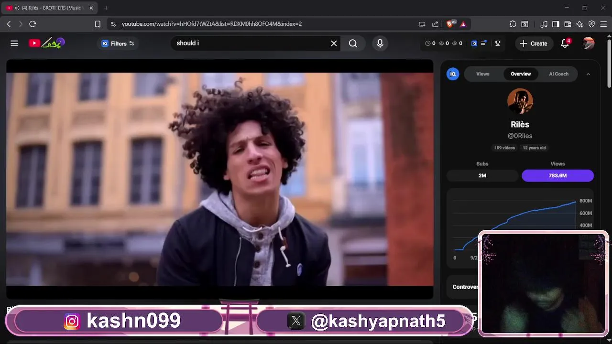Screen dimensions: 612x344
Task: Open the vidIQ Filters button
Action: point(118,43)
